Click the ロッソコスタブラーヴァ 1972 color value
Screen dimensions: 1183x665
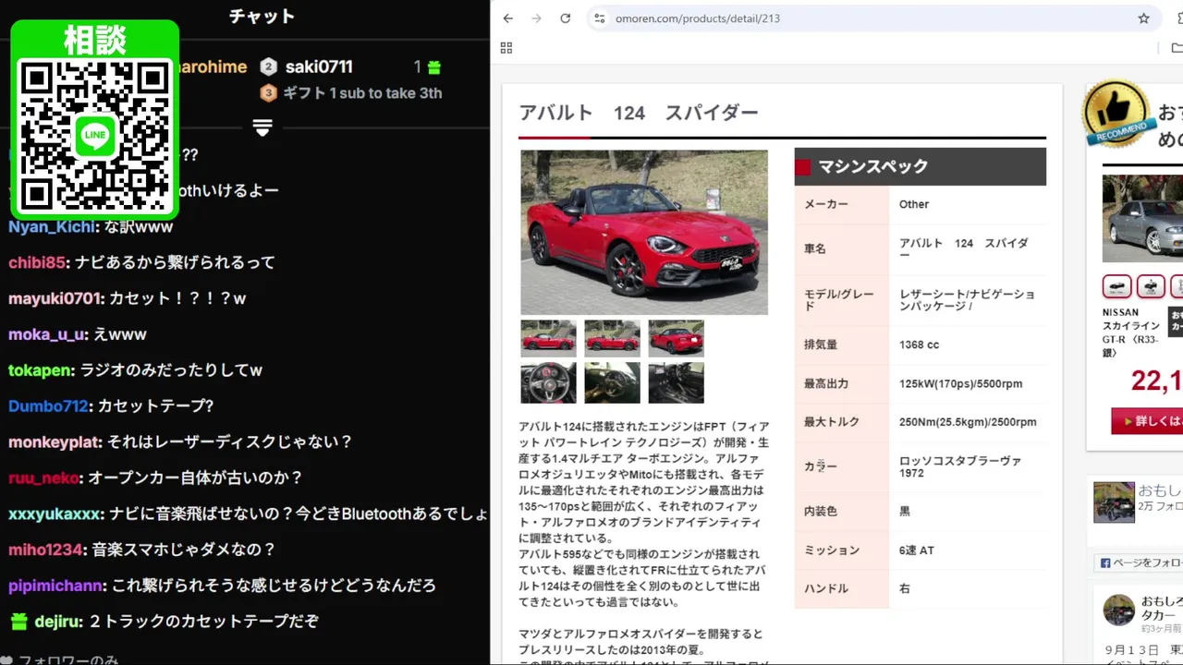[x=960, y=466]
